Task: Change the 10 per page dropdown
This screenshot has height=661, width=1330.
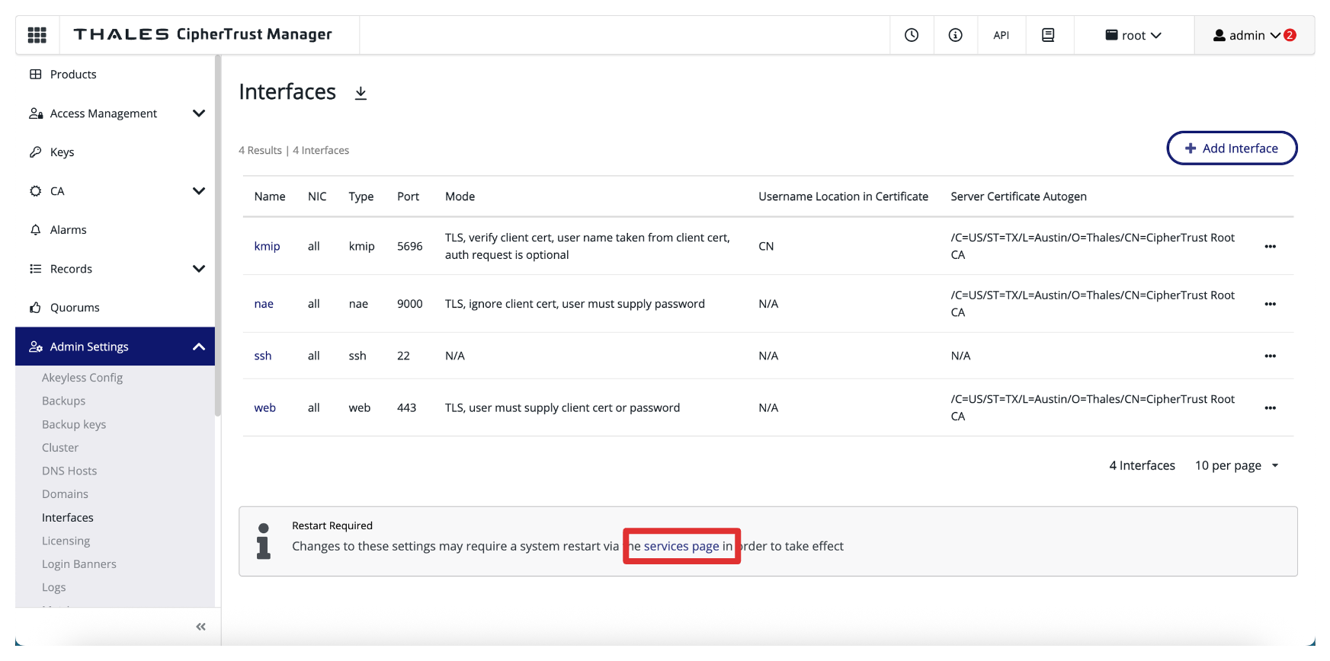Action: pyautogui.click(x=1236, y=466)
